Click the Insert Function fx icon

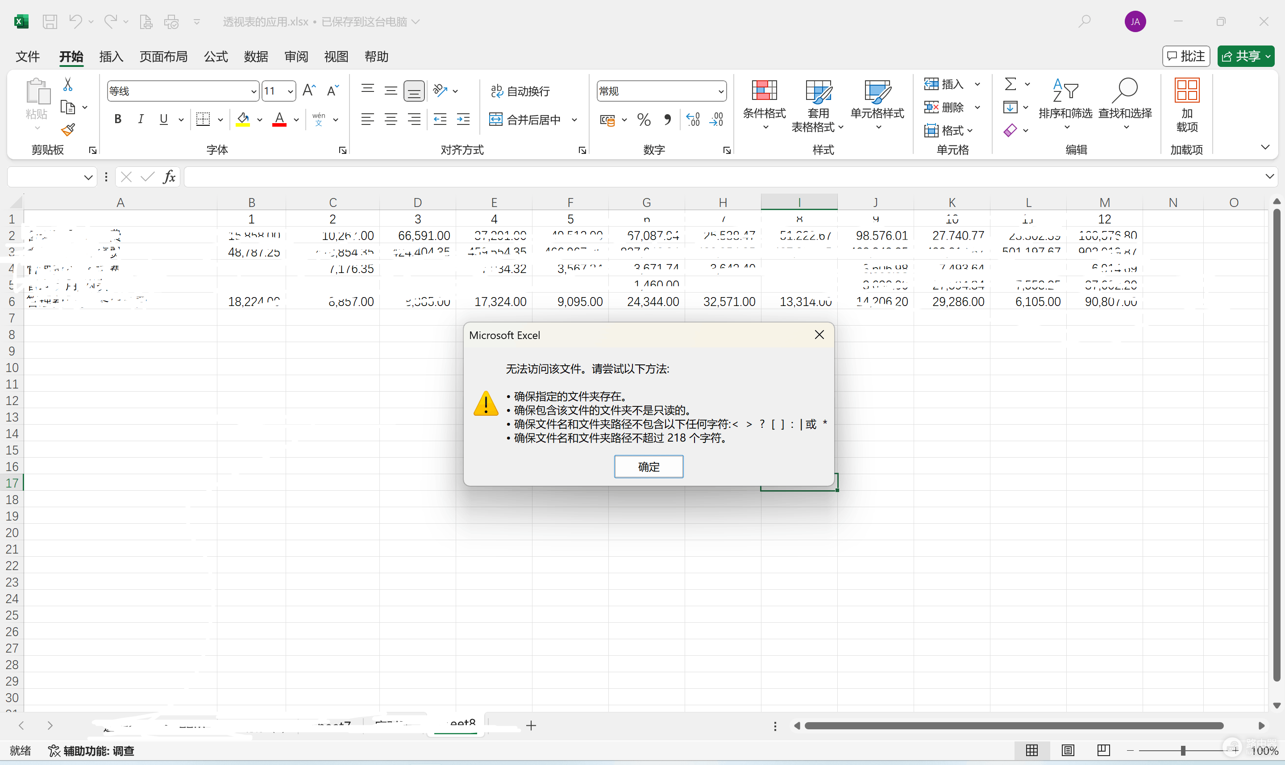pyautogui.click(x=169, y=177)
